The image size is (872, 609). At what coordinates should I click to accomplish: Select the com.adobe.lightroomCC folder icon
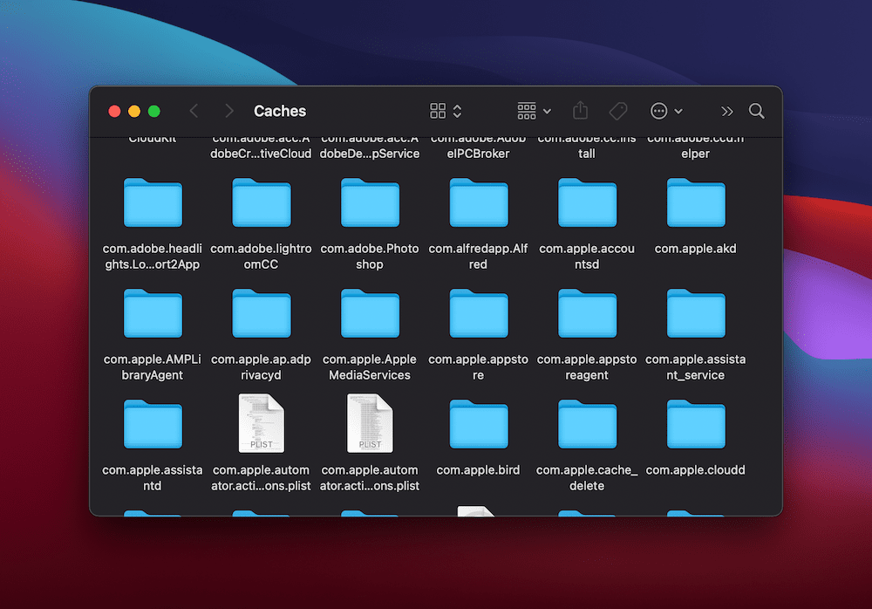[262, 202]
